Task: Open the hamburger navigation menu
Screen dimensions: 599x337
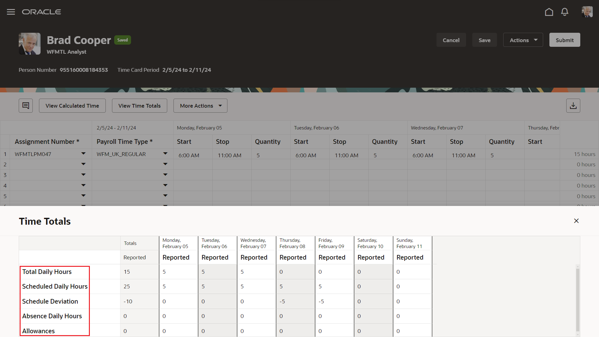Action: (x=11, y=12)
